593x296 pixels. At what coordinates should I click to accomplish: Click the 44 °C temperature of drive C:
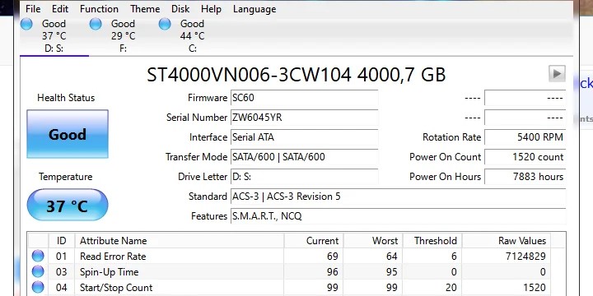[192, 36]
